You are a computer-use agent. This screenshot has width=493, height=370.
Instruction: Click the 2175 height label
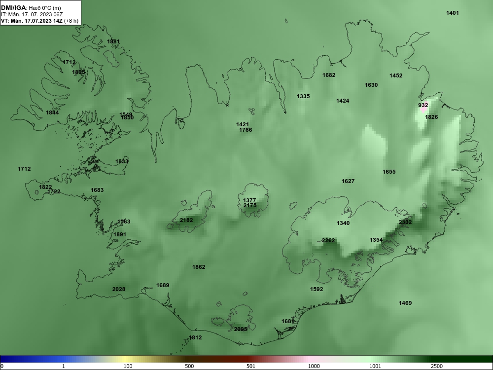(x=250, y=205)
